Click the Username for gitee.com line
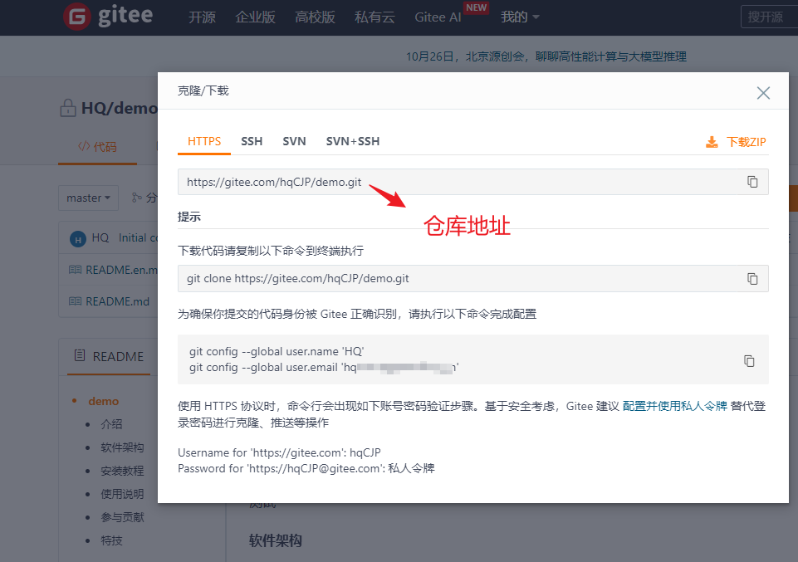798x562 pixels. tap(279, 452)
